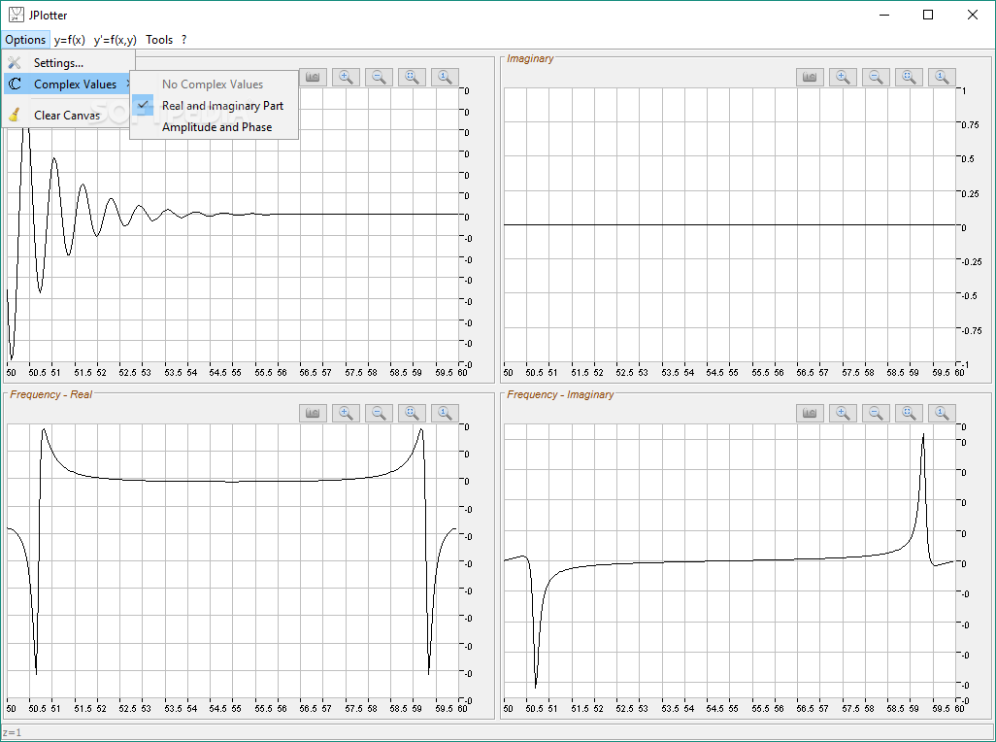Image resolution: width=996 pixels, height=742 pixels.
Task: Reset zoom to 1:1 in Frequency - Real
Action: click(445, 413)
